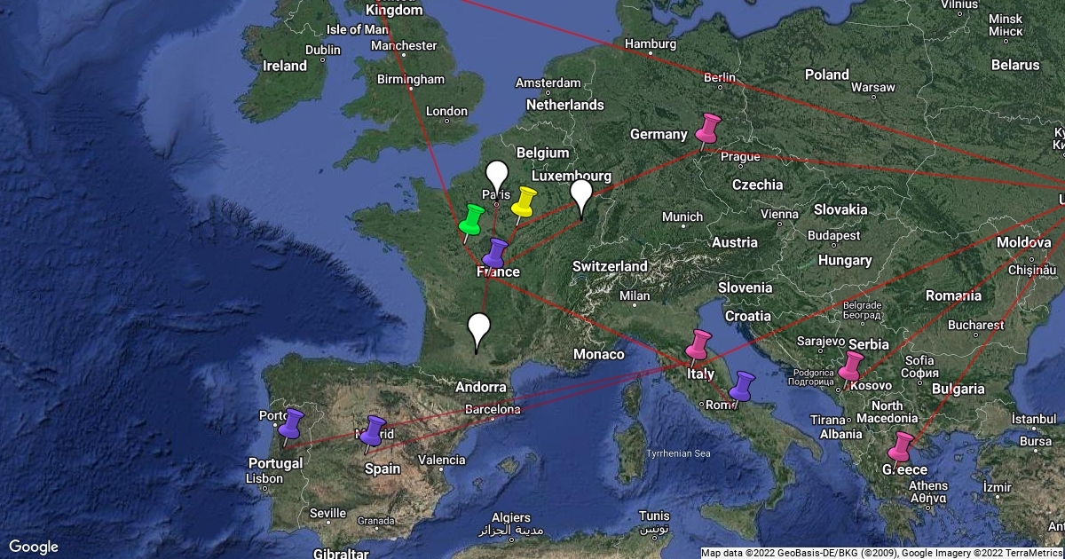Image resolution: width=1065 pixels, height=559 pixels.
Task: Click the Warsaw city label
Action: click(x=872, y=88)
